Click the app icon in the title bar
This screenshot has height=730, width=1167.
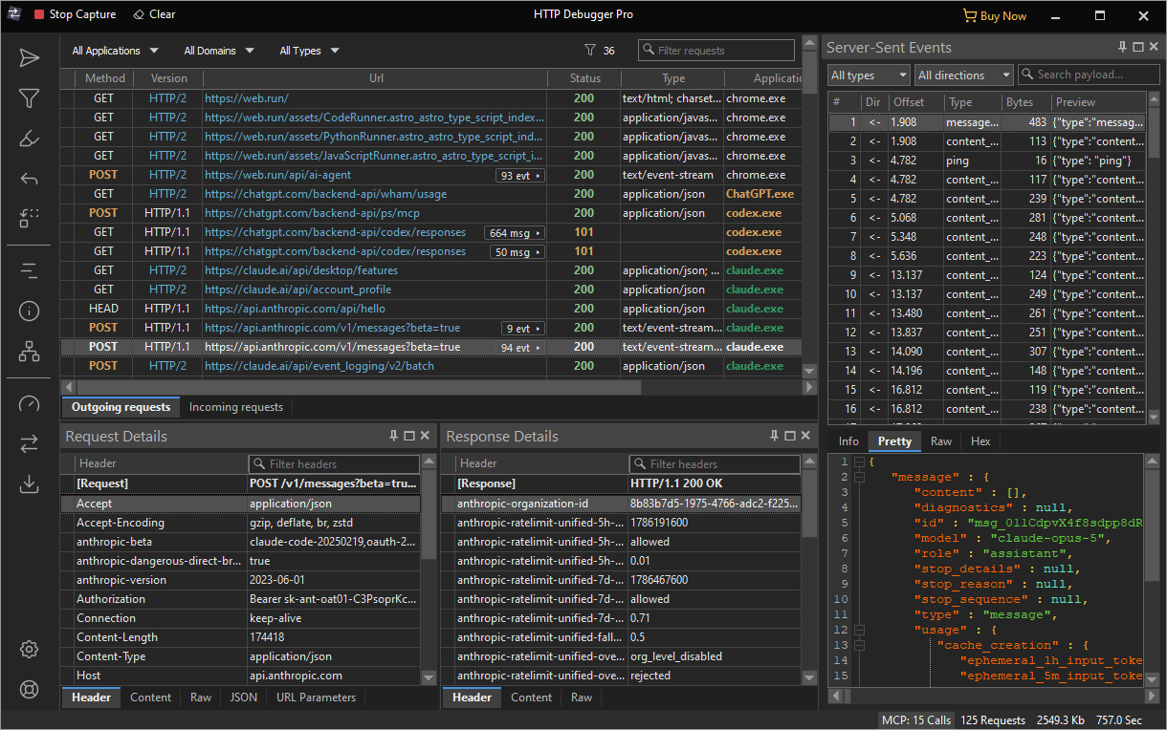pyautogui.click(x=13, y=14)
